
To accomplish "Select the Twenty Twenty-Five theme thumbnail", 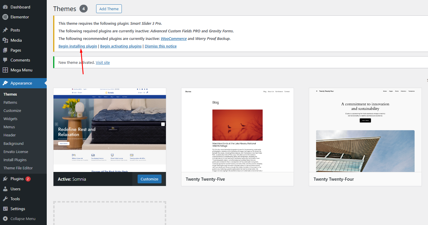I will coord(237,130).
